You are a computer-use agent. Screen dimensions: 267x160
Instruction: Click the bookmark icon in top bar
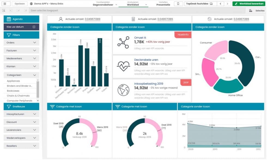tap(178, 4)
